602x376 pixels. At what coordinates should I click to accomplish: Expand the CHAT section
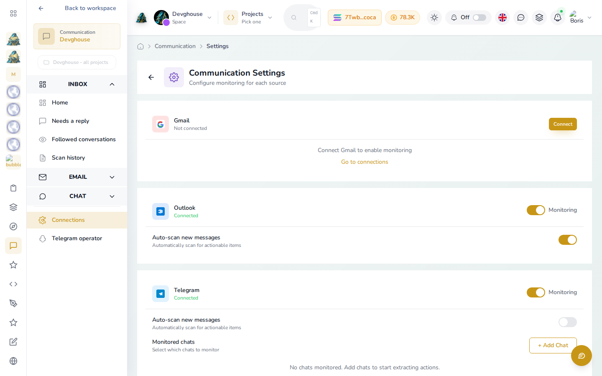tap(77, 196)
